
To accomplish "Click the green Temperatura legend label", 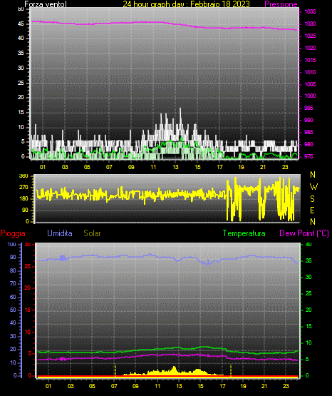I will click(244, 233).
